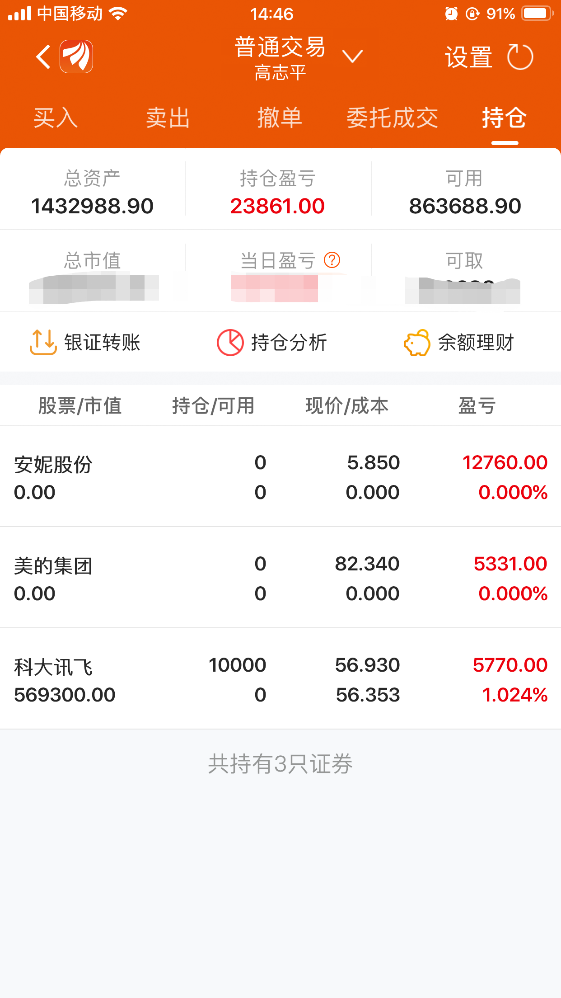This screenshot has width=561, height=998.
Task: Tap the back arrow icon
Action: [x=43, y=57]
